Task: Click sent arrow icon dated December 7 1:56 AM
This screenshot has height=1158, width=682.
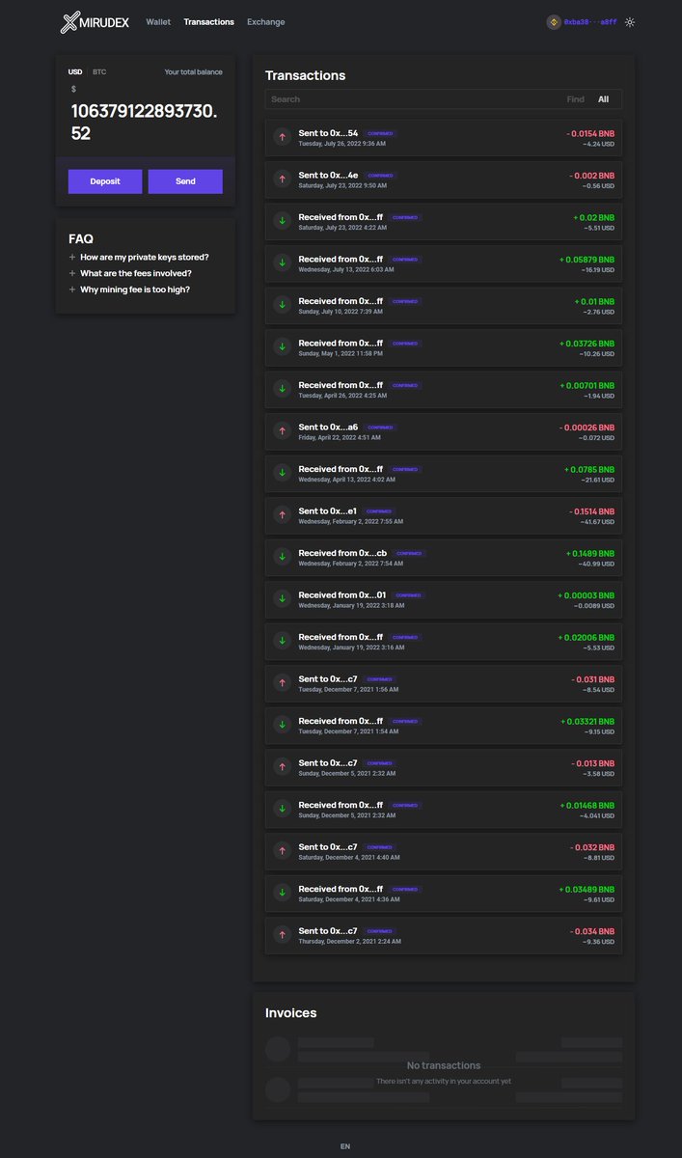Action: pyautogui.click(x=283, y=683)
